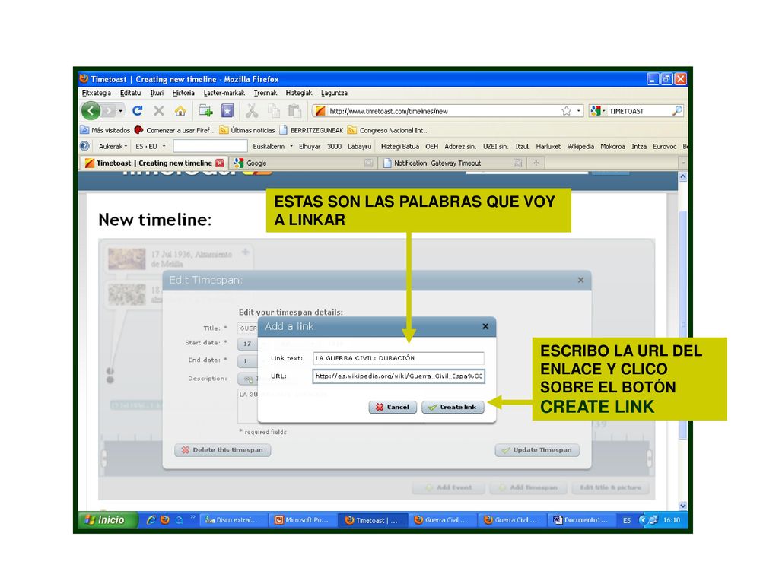Open the Más visitados bookmark folder
Viewport: 779px width, 584px height.
pyautogui.click(x=105, y=130)
